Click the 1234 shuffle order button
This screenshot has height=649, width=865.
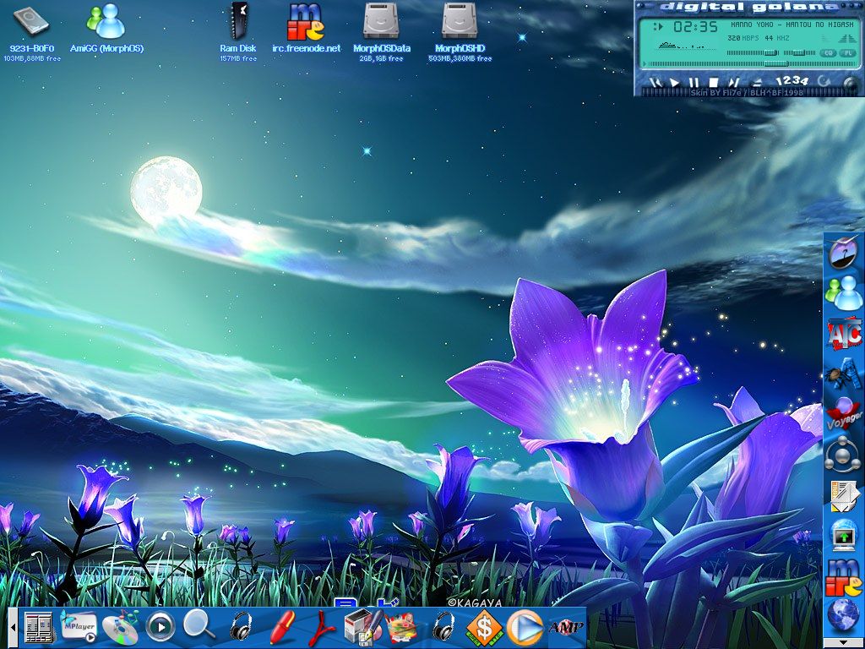[x=792, y=80]
